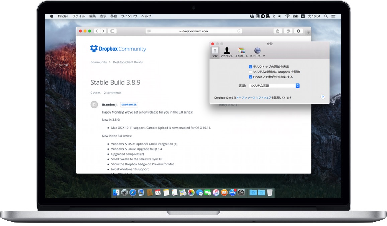
Task: Open the Trash in the Dock
Action: tap(270, 193)
